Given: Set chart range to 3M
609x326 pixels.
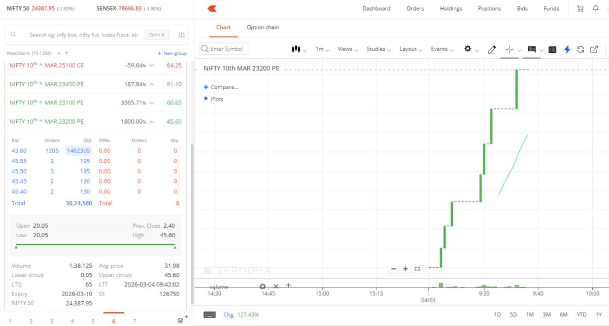Looking at the screenshot, I should [547, 315].
